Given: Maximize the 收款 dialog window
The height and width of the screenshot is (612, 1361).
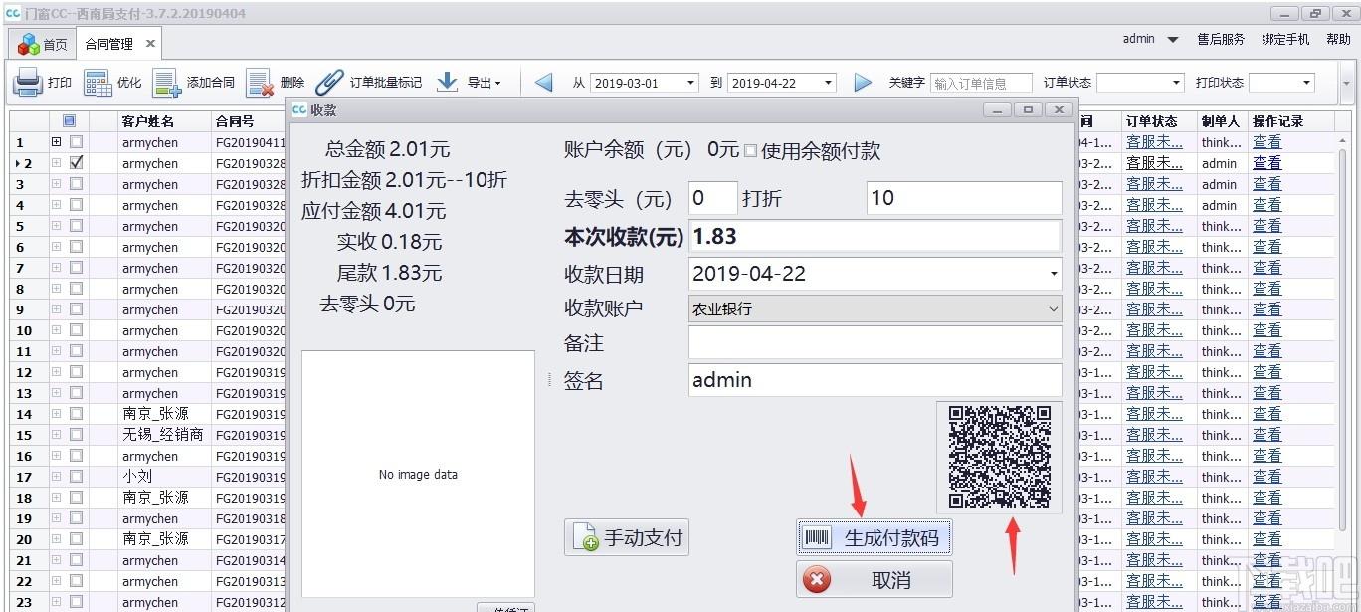Looking at the screenshot, I should 1028,109.
